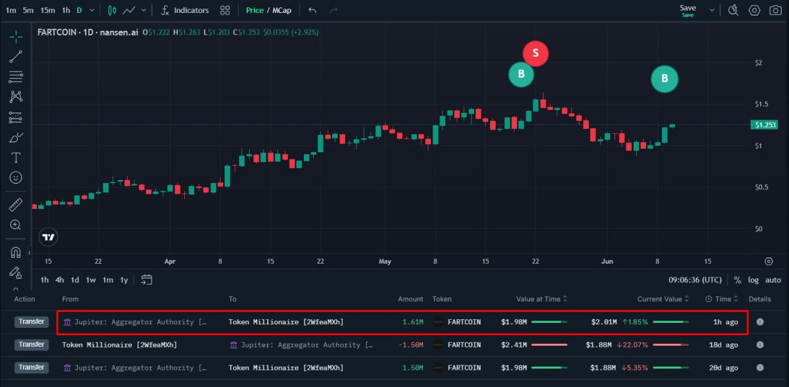Sort table by Value at Time
The height and width of the screenshot is (387, 789).
541,299
